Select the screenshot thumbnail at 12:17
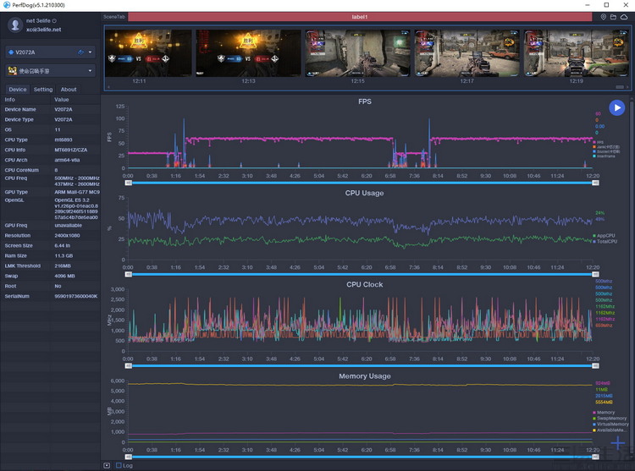635x471 pixels. coord(467,53)
